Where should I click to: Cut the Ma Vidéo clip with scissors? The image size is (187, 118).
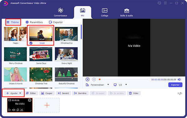point(22,110)
